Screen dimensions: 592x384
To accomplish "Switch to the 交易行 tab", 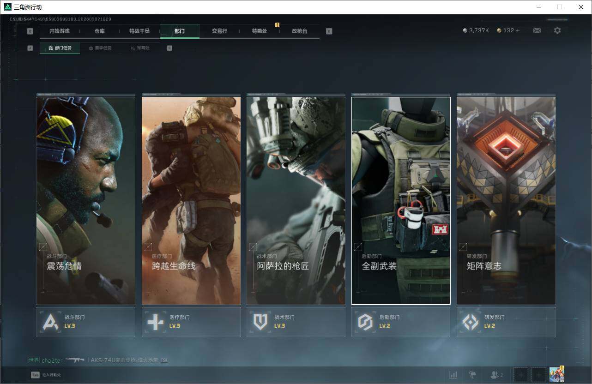I will [219, 31].
